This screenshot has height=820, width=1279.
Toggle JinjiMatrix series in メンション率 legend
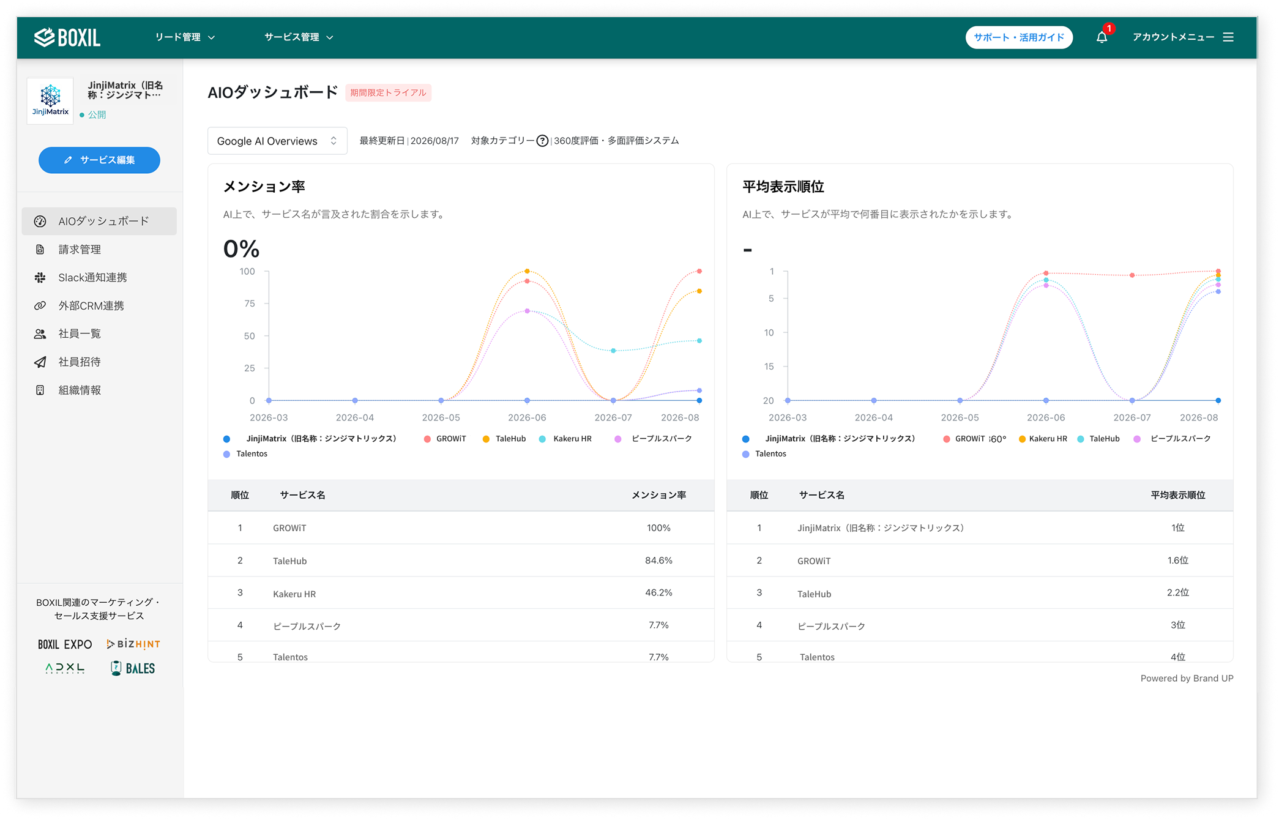[x=310, y=439]
